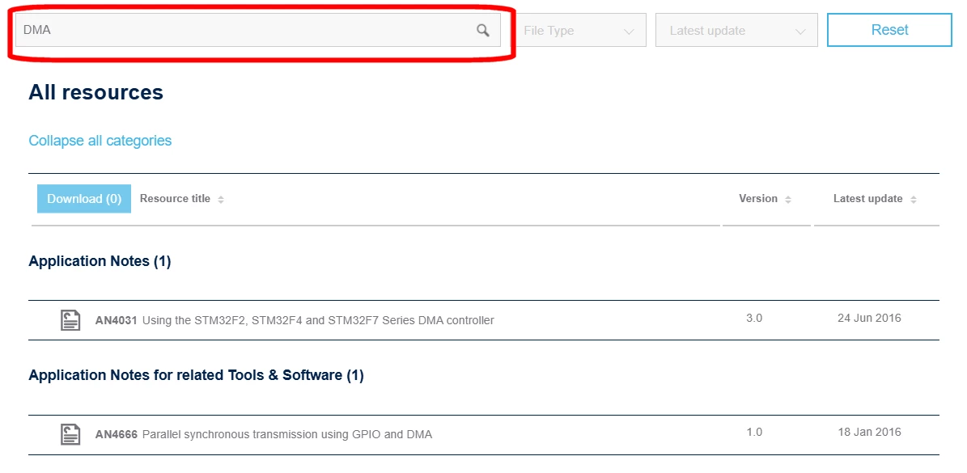The image size is (967, 473).
Task: Click the Resource title column header
Action: pyautogui.click(x=175, y=199)
